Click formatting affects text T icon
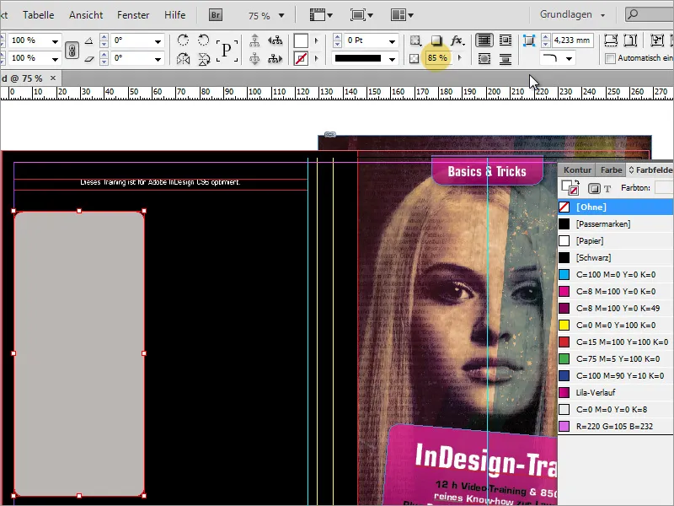Screen dimensions: 674x506 pos(607,188)
